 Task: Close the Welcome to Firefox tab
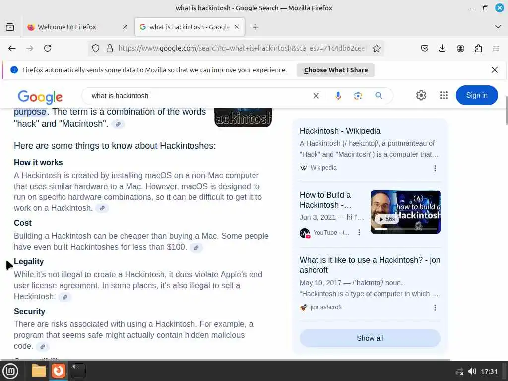point(125,27)
